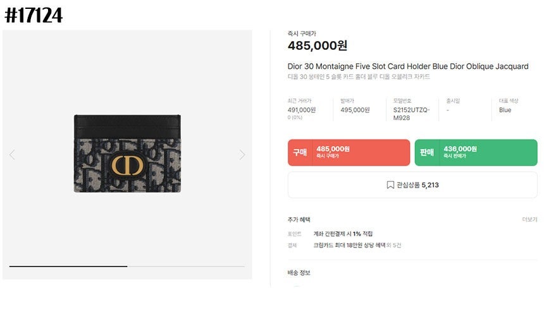Click the 배송 정보 section heading
Viewport: 544px width, 312px height.
coord(299,273)
